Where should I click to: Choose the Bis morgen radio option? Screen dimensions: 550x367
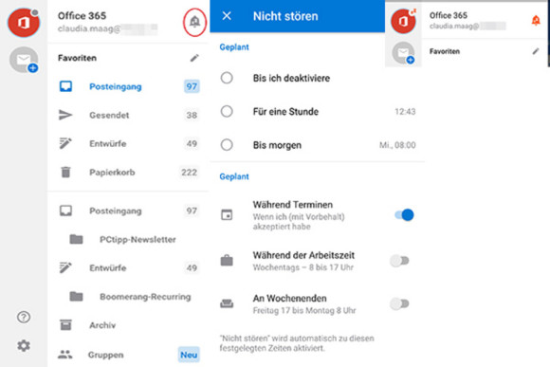coord(227,145)
